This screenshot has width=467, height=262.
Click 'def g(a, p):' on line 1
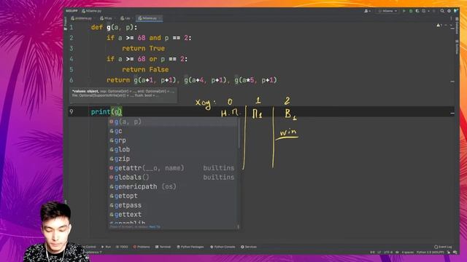(115, 28)
